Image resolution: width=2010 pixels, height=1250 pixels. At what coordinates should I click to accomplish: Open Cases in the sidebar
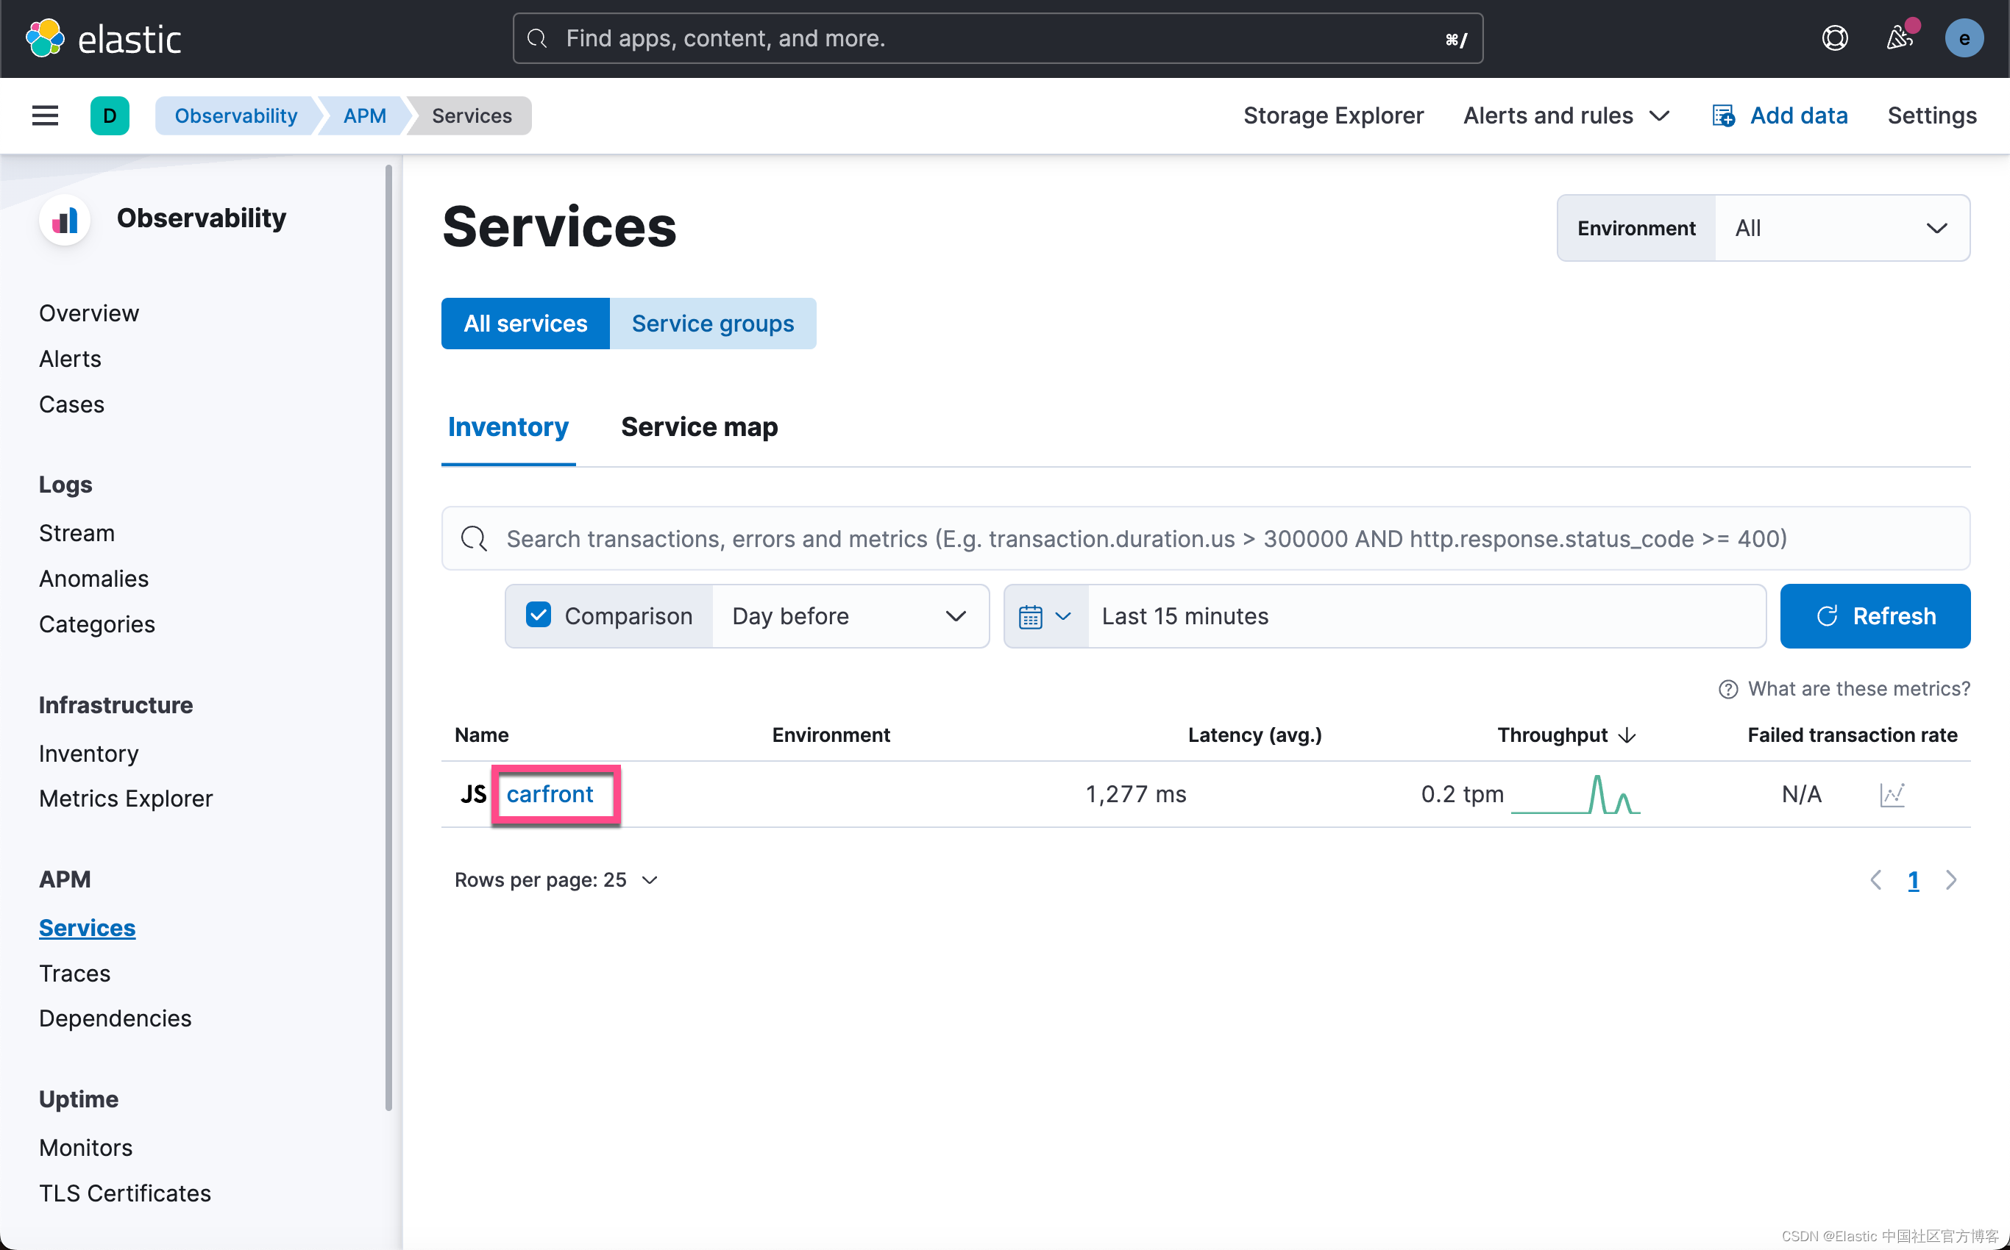pos(71,405)
